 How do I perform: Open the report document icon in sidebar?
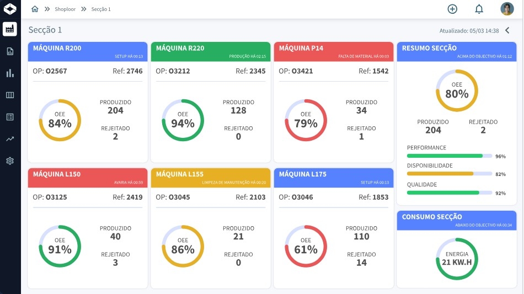pyautogui.click(x=10, y=51)
